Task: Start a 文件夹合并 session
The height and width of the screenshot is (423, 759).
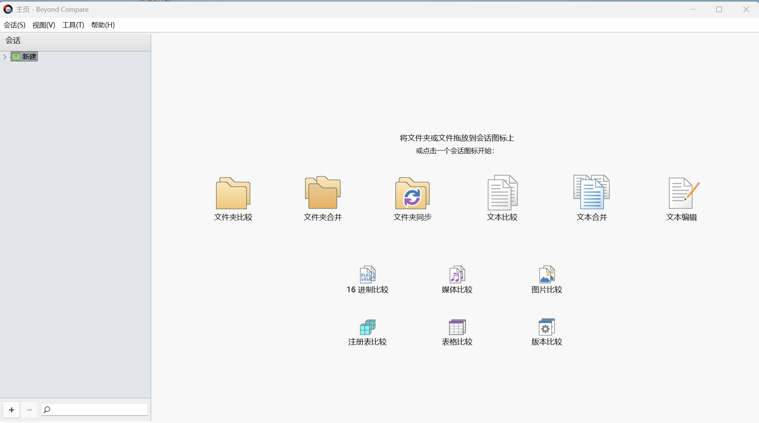Action: 322,198
